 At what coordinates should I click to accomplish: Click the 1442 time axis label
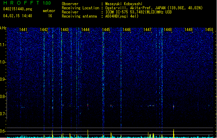point(44,29)
